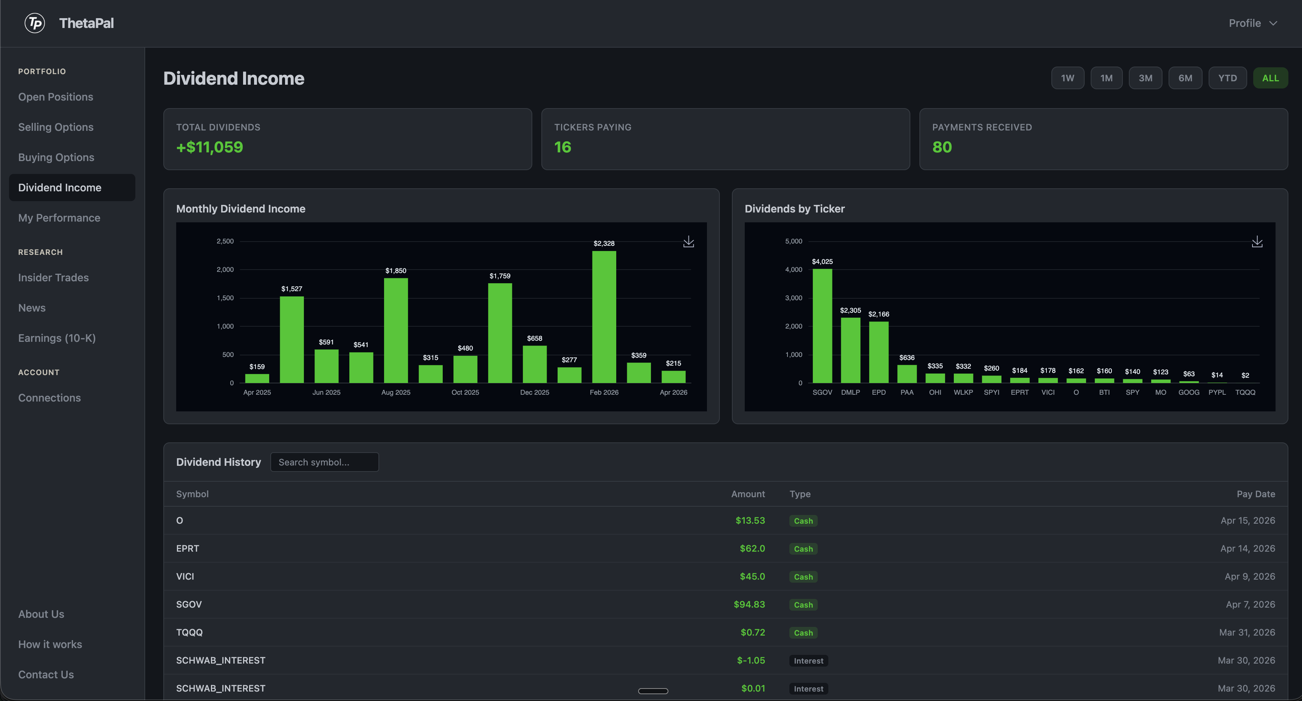Click the Cash badge in the TQQQ row
The height and width of the screenshot is (701, 1302).
803,633
